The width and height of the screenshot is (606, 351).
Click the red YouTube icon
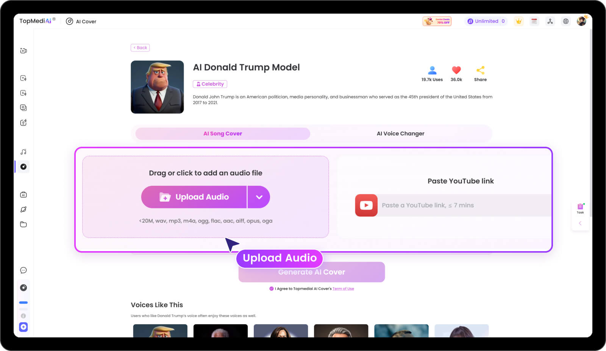[366, 205]
